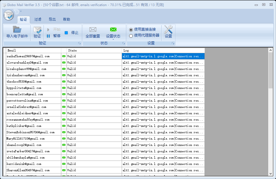Select row sashaThomas29697@gmail.com

click(x=104, y=56)
